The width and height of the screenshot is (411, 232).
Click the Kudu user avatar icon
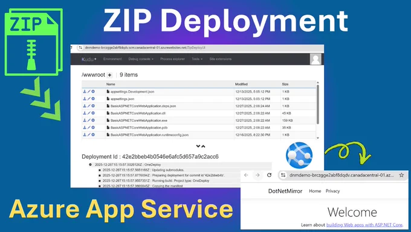[x=316, y=59]
